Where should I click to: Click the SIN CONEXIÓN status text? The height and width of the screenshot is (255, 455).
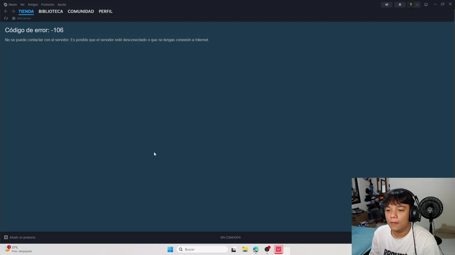[x=230, y=237]
